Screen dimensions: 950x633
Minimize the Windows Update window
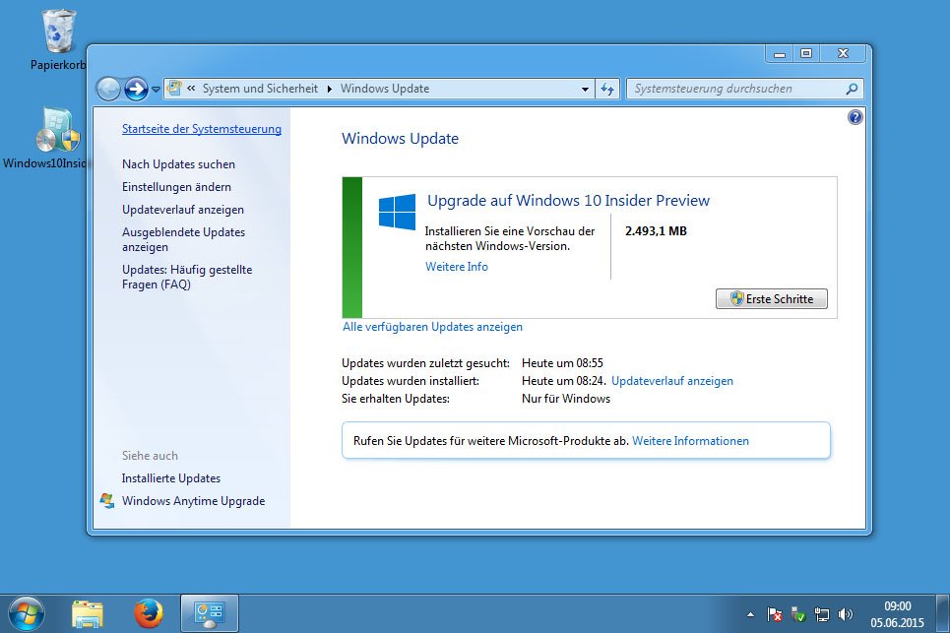click(x=780, y=54)
